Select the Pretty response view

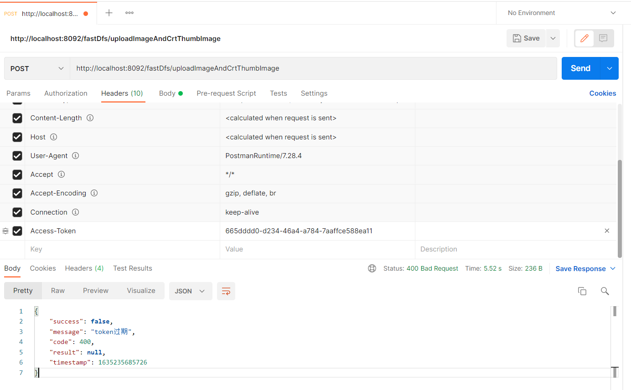[x=23, y=291]
